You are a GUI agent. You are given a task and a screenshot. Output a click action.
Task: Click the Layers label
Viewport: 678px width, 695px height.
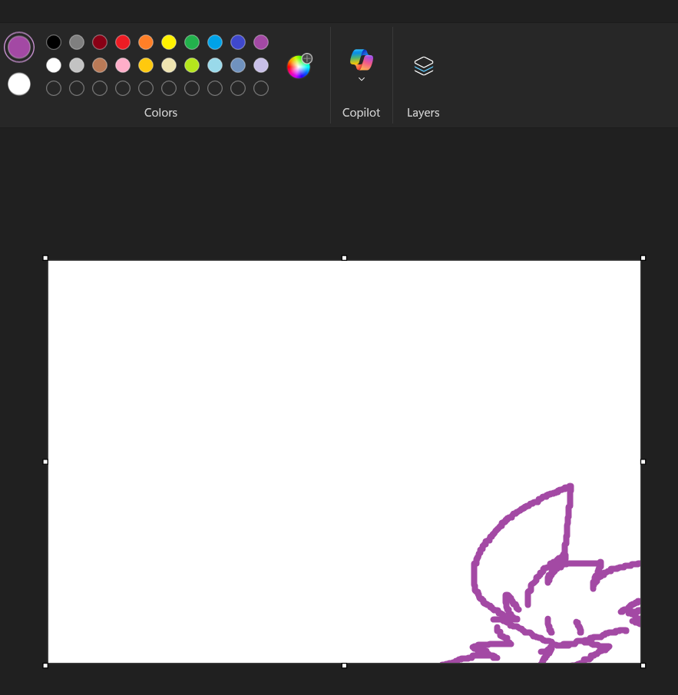coord(423,113)
